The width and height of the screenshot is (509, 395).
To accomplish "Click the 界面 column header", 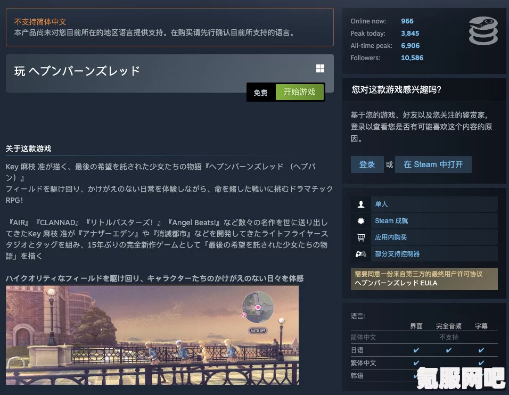I will tap(416, 326).
